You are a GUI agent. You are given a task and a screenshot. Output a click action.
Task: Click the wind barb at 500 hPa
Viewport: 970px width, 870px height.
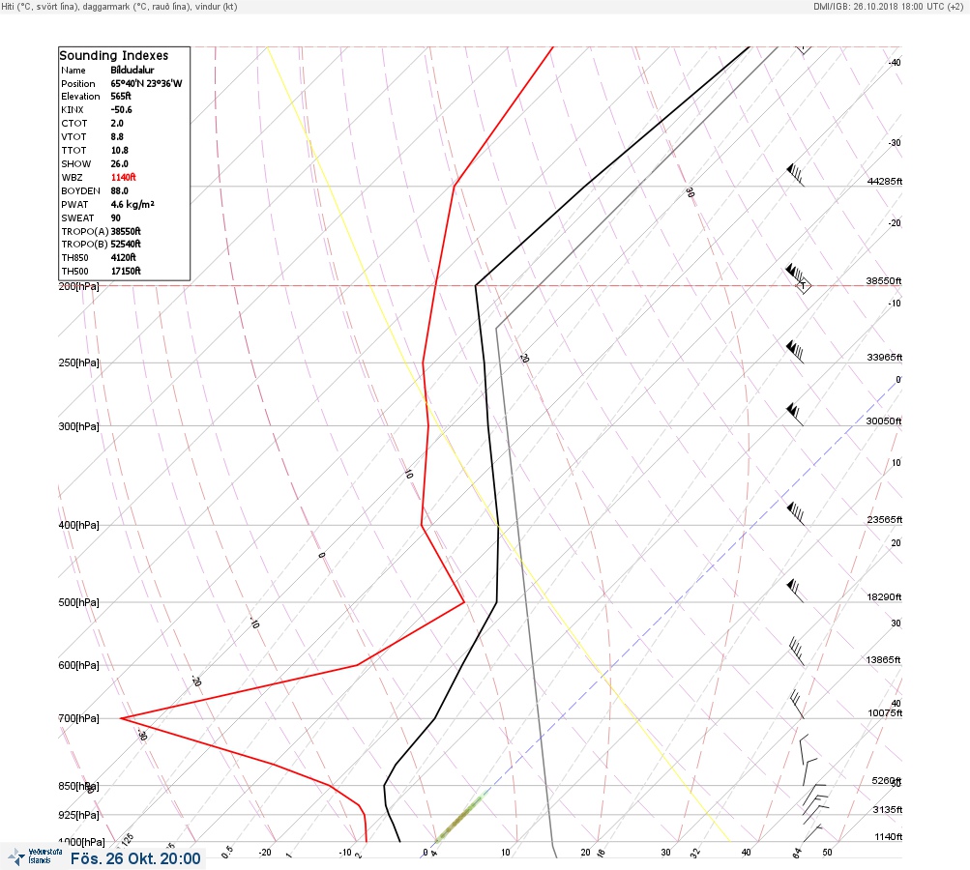(x=796, y=592)
